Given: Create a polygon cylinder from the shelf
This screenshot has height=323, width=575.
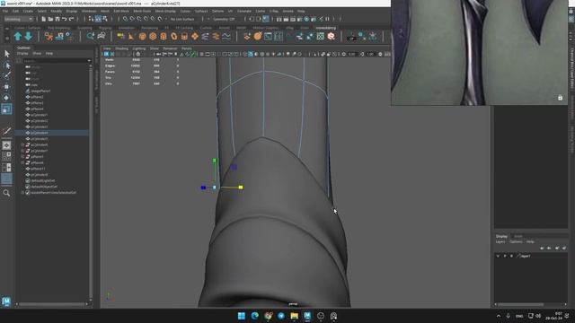Looking at the screenshot, I should click(164, 36).
